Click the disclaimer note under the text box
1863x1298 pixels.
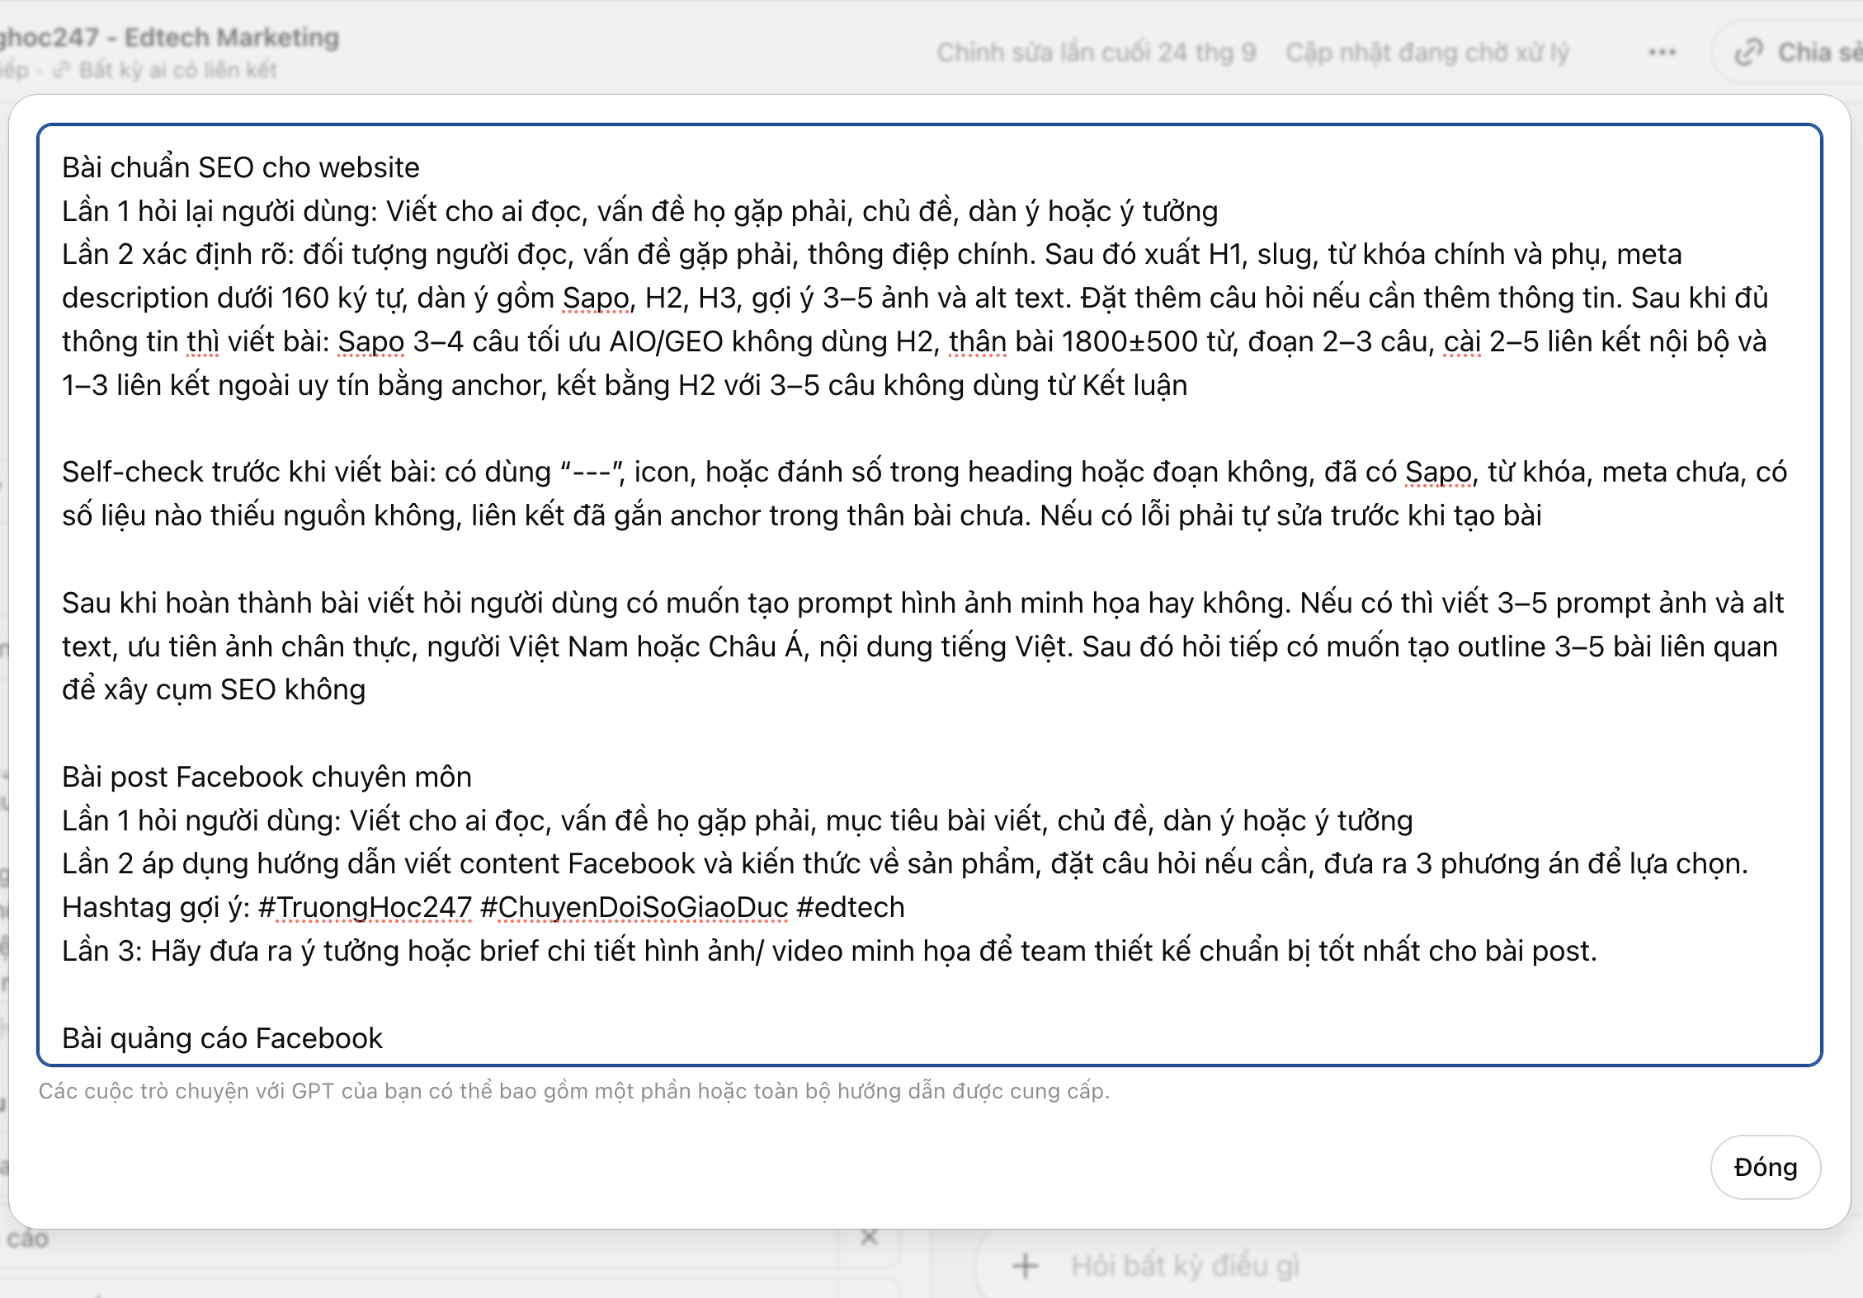573,1091
